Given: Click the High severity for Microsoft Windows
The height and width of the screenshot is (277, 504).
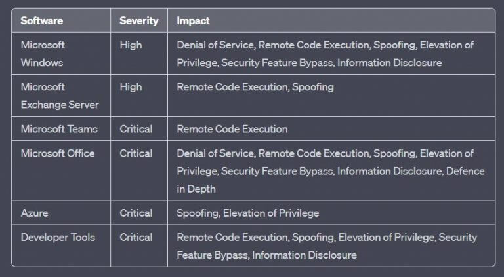Looking at the screenshot, I should click(131, 45).
